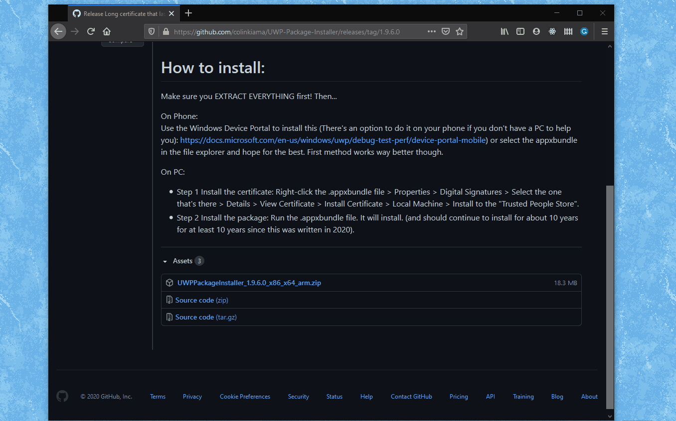The image size is (676, 421).
Task: Download Source code (tar.gz)
Action: (x=206, y=317)
